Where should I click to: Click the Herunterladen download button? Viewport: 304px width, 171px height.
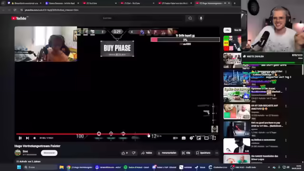[x=167, y=153]
